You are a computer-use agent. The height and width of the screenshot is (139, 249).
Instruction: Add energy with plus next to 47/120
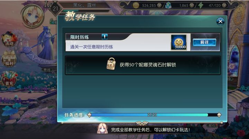(x=224, y=6)
